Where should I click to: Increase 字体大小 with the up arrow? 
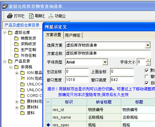pos(148,60)
